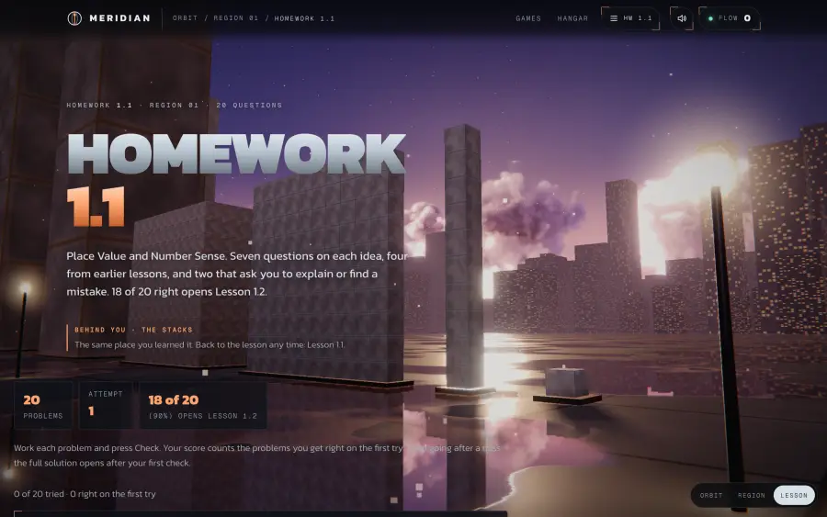Click HOMEWORK 1.1 breadcrumb item
Viewport: 827px width, 517px height.
(x=304, y=18)
